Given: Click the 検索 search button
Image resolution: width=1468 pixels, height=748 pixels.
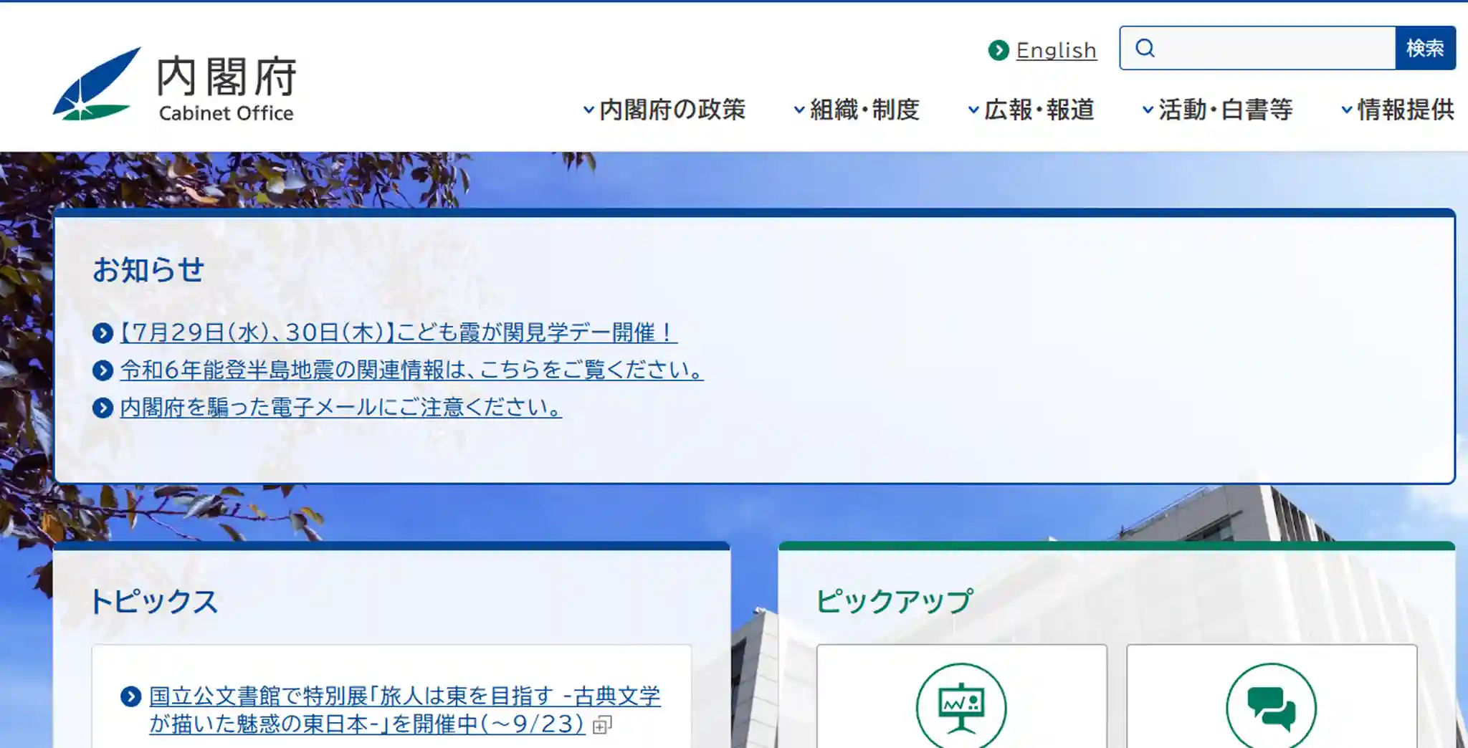Looking at the screenshot, I should tap(1425, 48).
